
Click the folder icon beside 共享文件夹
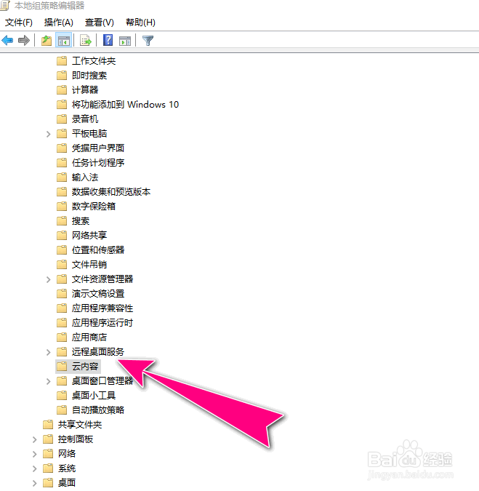pos(48,425)
